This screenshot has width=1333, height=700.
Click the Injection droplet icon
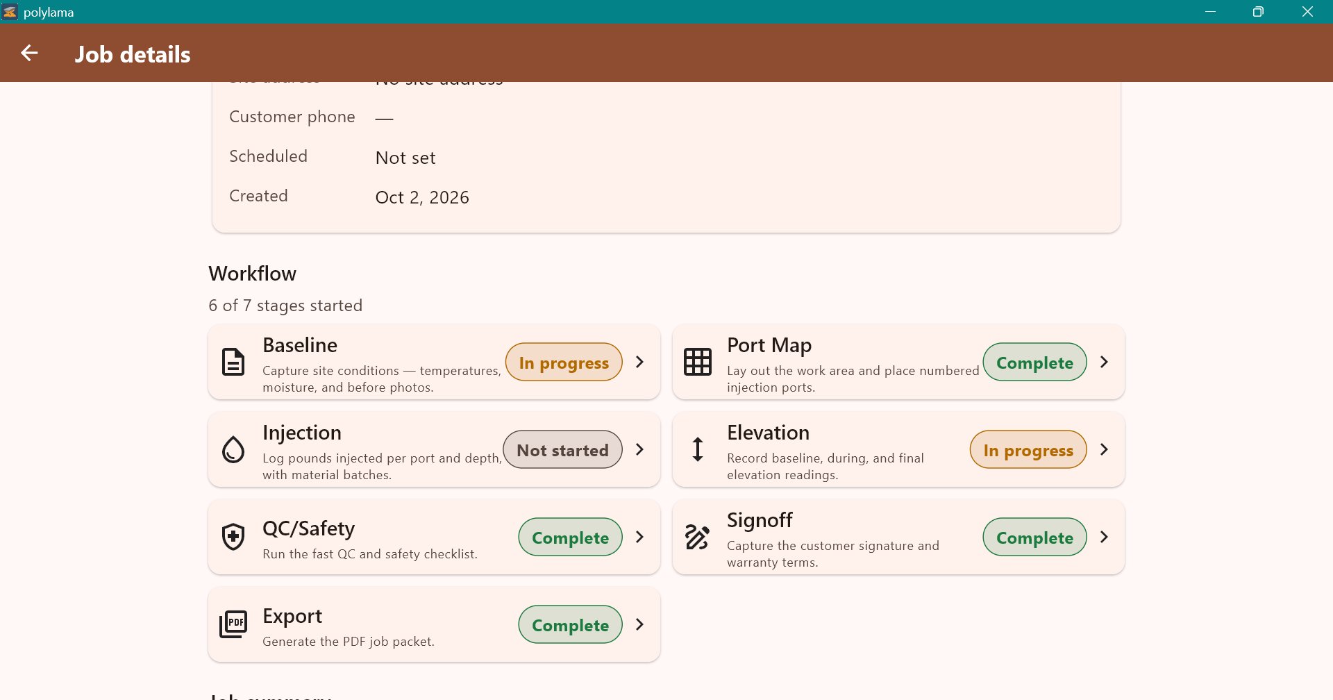click(233, 449)
